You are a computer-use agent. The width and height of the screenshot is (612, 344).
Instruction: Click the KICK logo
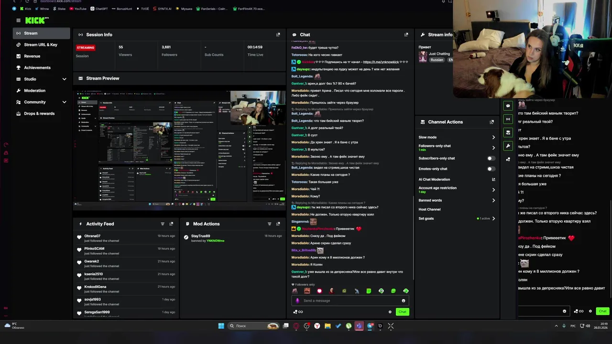click(37, 20)
